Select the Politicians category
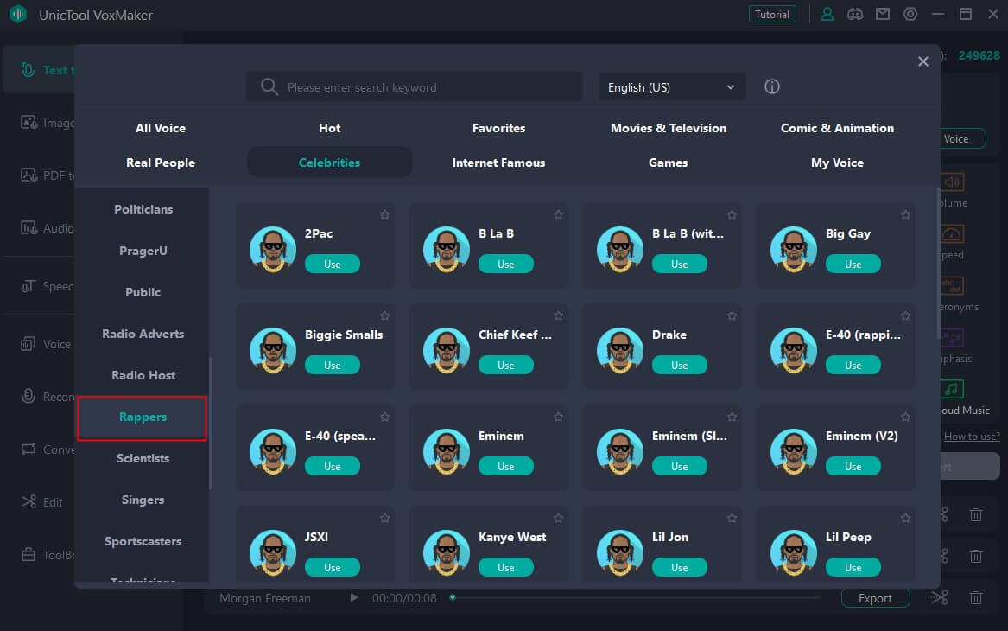This screenshot has width=1008, height=631. pyautogui.click(x=143, y=209)
